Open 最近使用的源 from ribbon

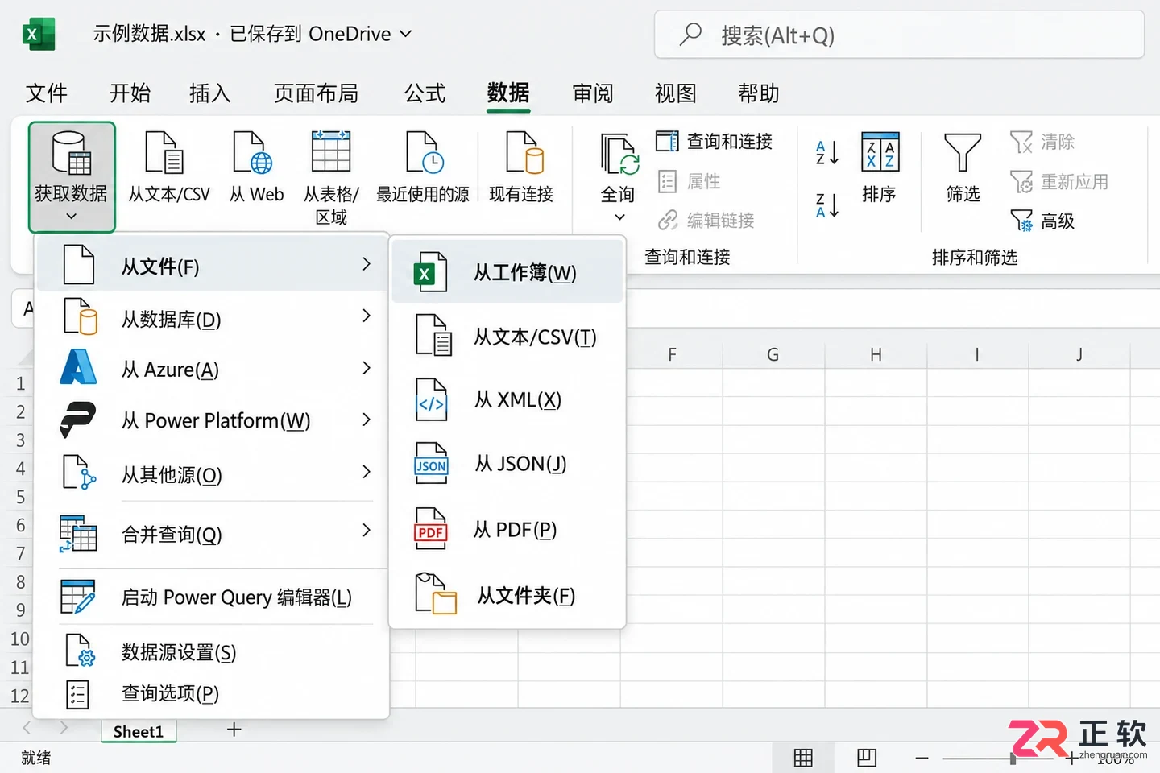tap(423, 168)
